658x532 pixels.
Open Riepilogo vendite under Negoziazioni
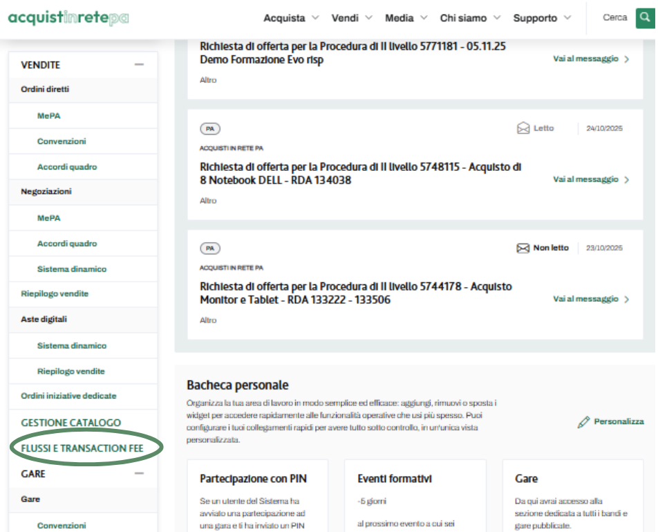(x=55, y=294)
